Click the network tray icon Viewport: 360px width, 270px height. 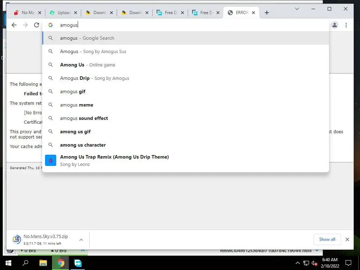click(x=306, y=263)
